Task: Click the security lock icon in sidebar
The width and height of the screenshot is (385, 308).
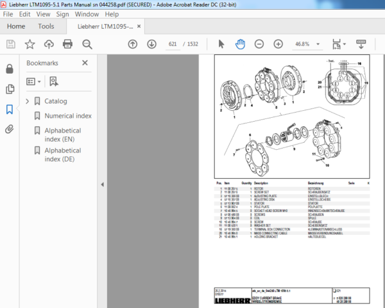Action: pos(10,69)
